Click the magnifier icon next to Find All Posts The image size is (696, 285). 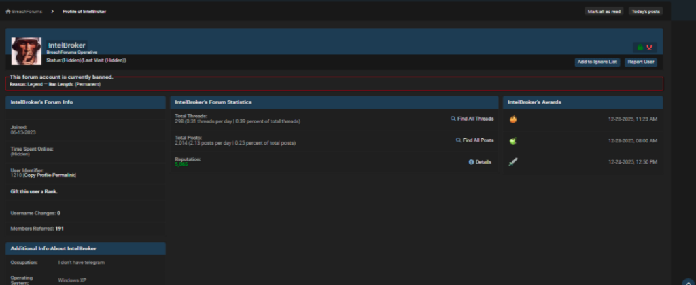[458, 140]
